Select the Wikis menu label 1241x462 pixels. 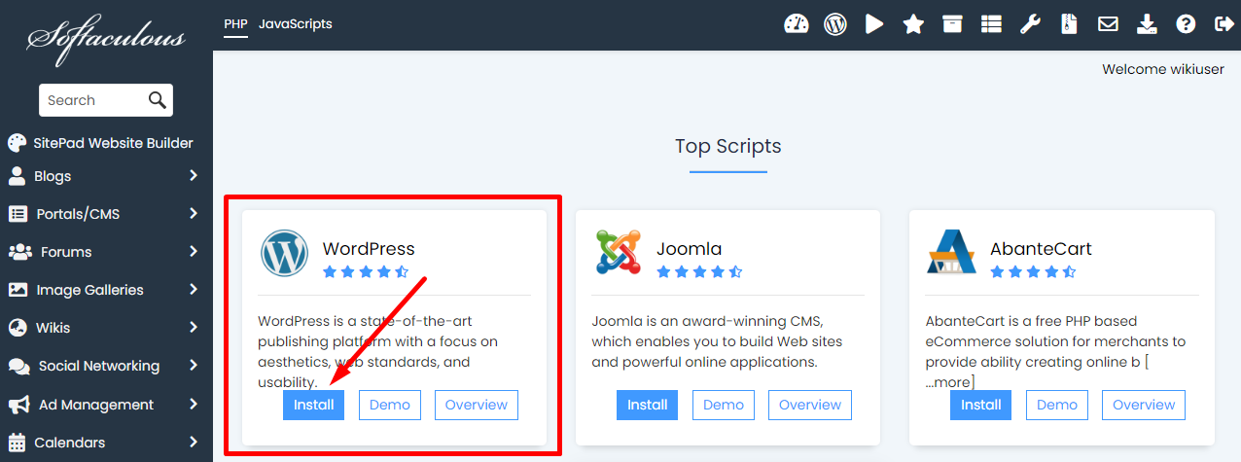53,328
